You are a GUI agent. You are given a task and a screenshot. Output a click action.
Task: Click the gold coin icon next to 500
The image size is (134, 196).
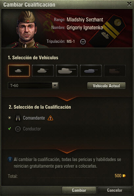tap(124, 176)
